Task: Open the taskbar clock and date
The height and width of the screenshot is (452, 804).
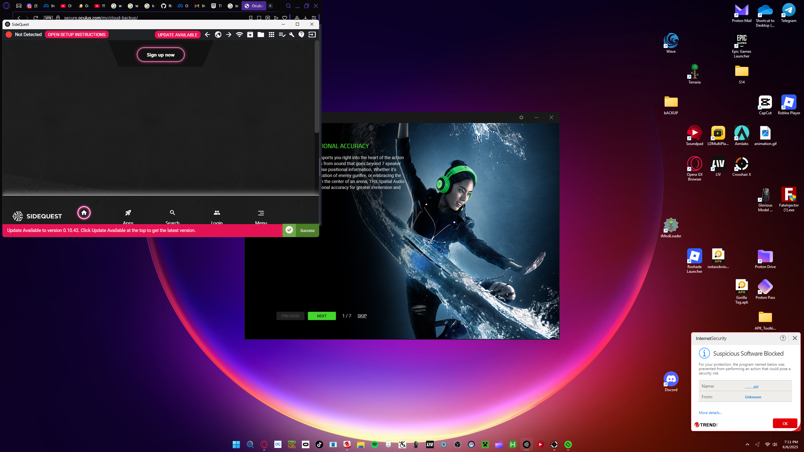Action: tap(790, 444)
